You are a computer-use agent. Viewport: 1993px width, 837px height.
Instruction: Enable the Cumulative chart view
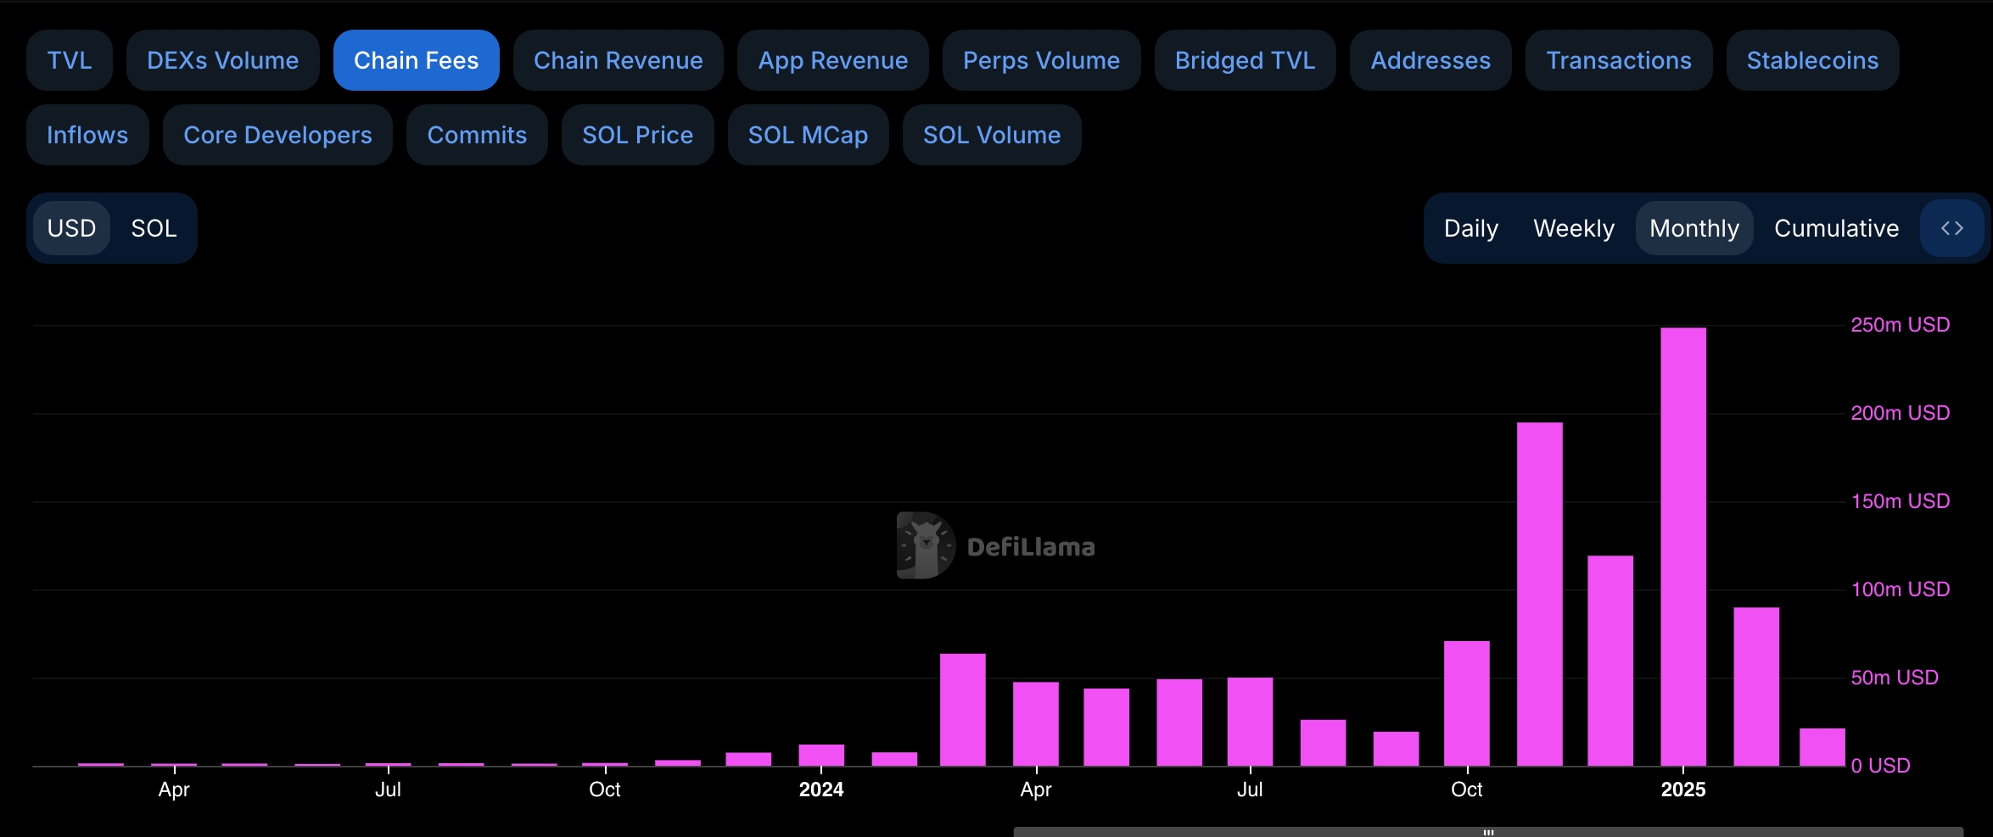tap(1836, 227)
